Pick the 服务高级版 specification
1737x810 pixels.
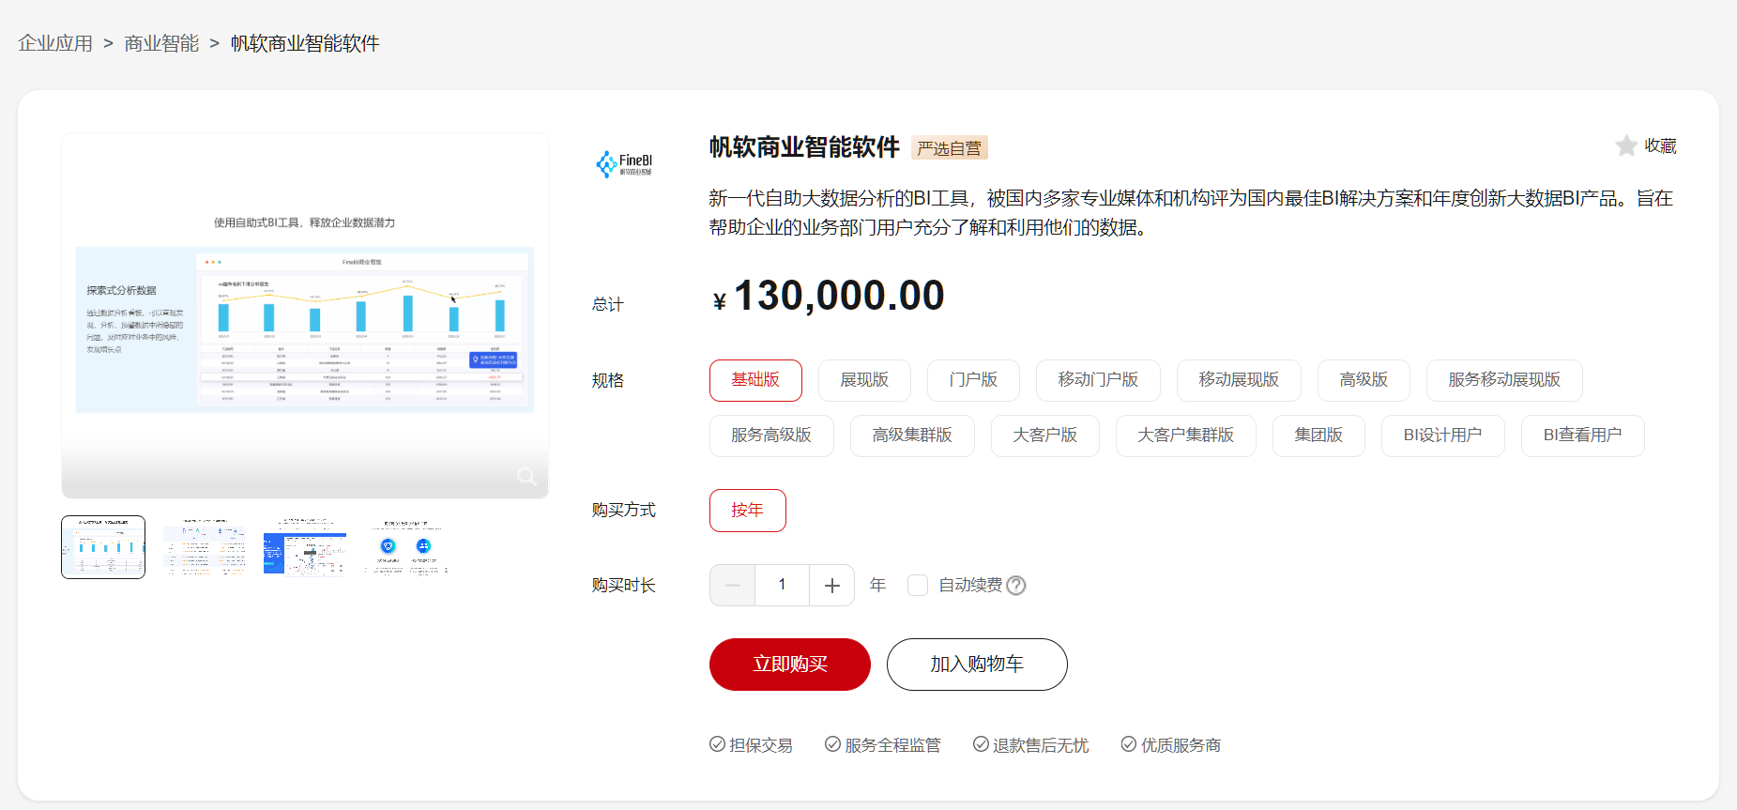click(x=771, y=436)
